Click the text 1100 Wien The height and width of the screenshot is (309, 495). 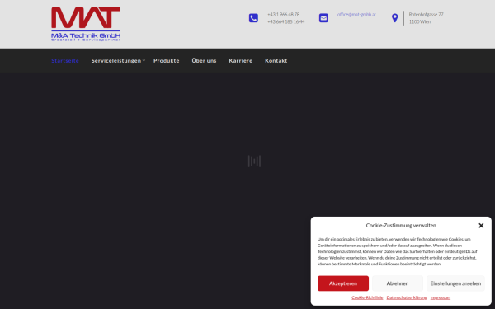pos(420,21)
